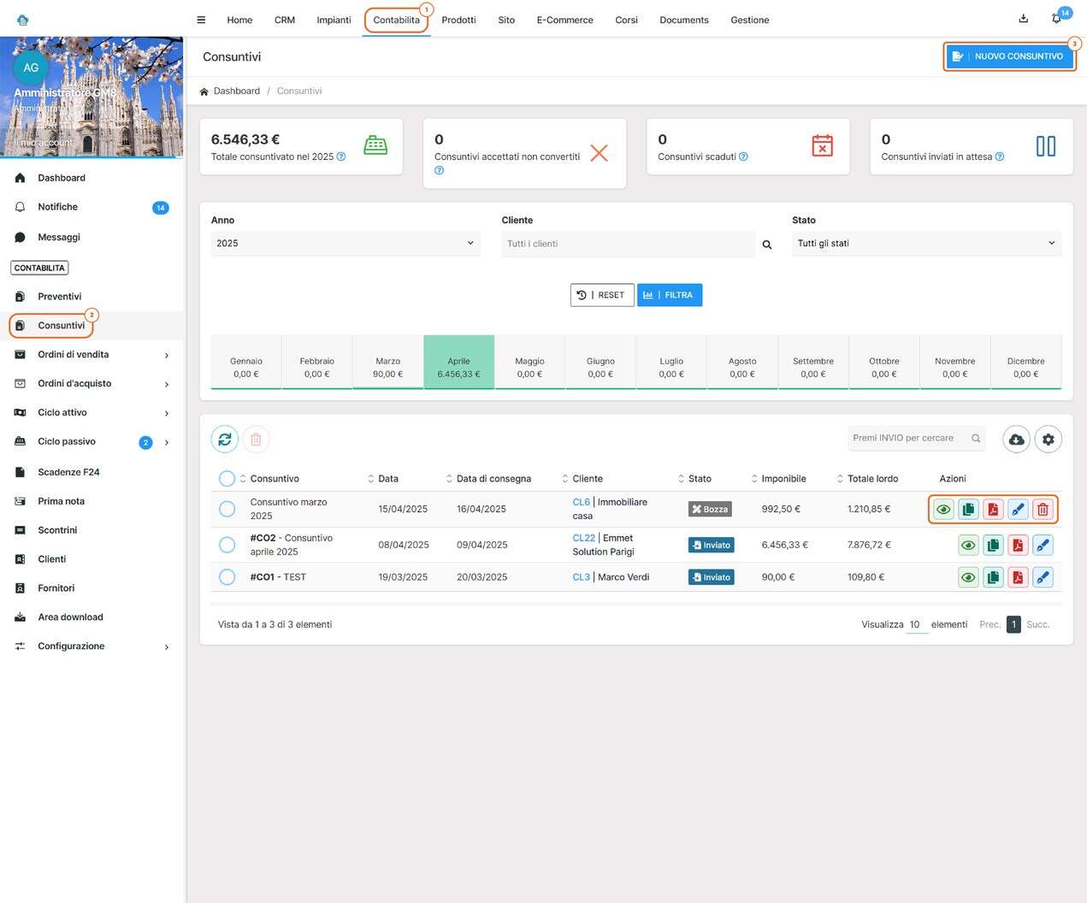The height and width of the screenshot is (903, 1087).
Task: Click the NUOVO CONSUNTIVO button
Action: (1010, 56)
